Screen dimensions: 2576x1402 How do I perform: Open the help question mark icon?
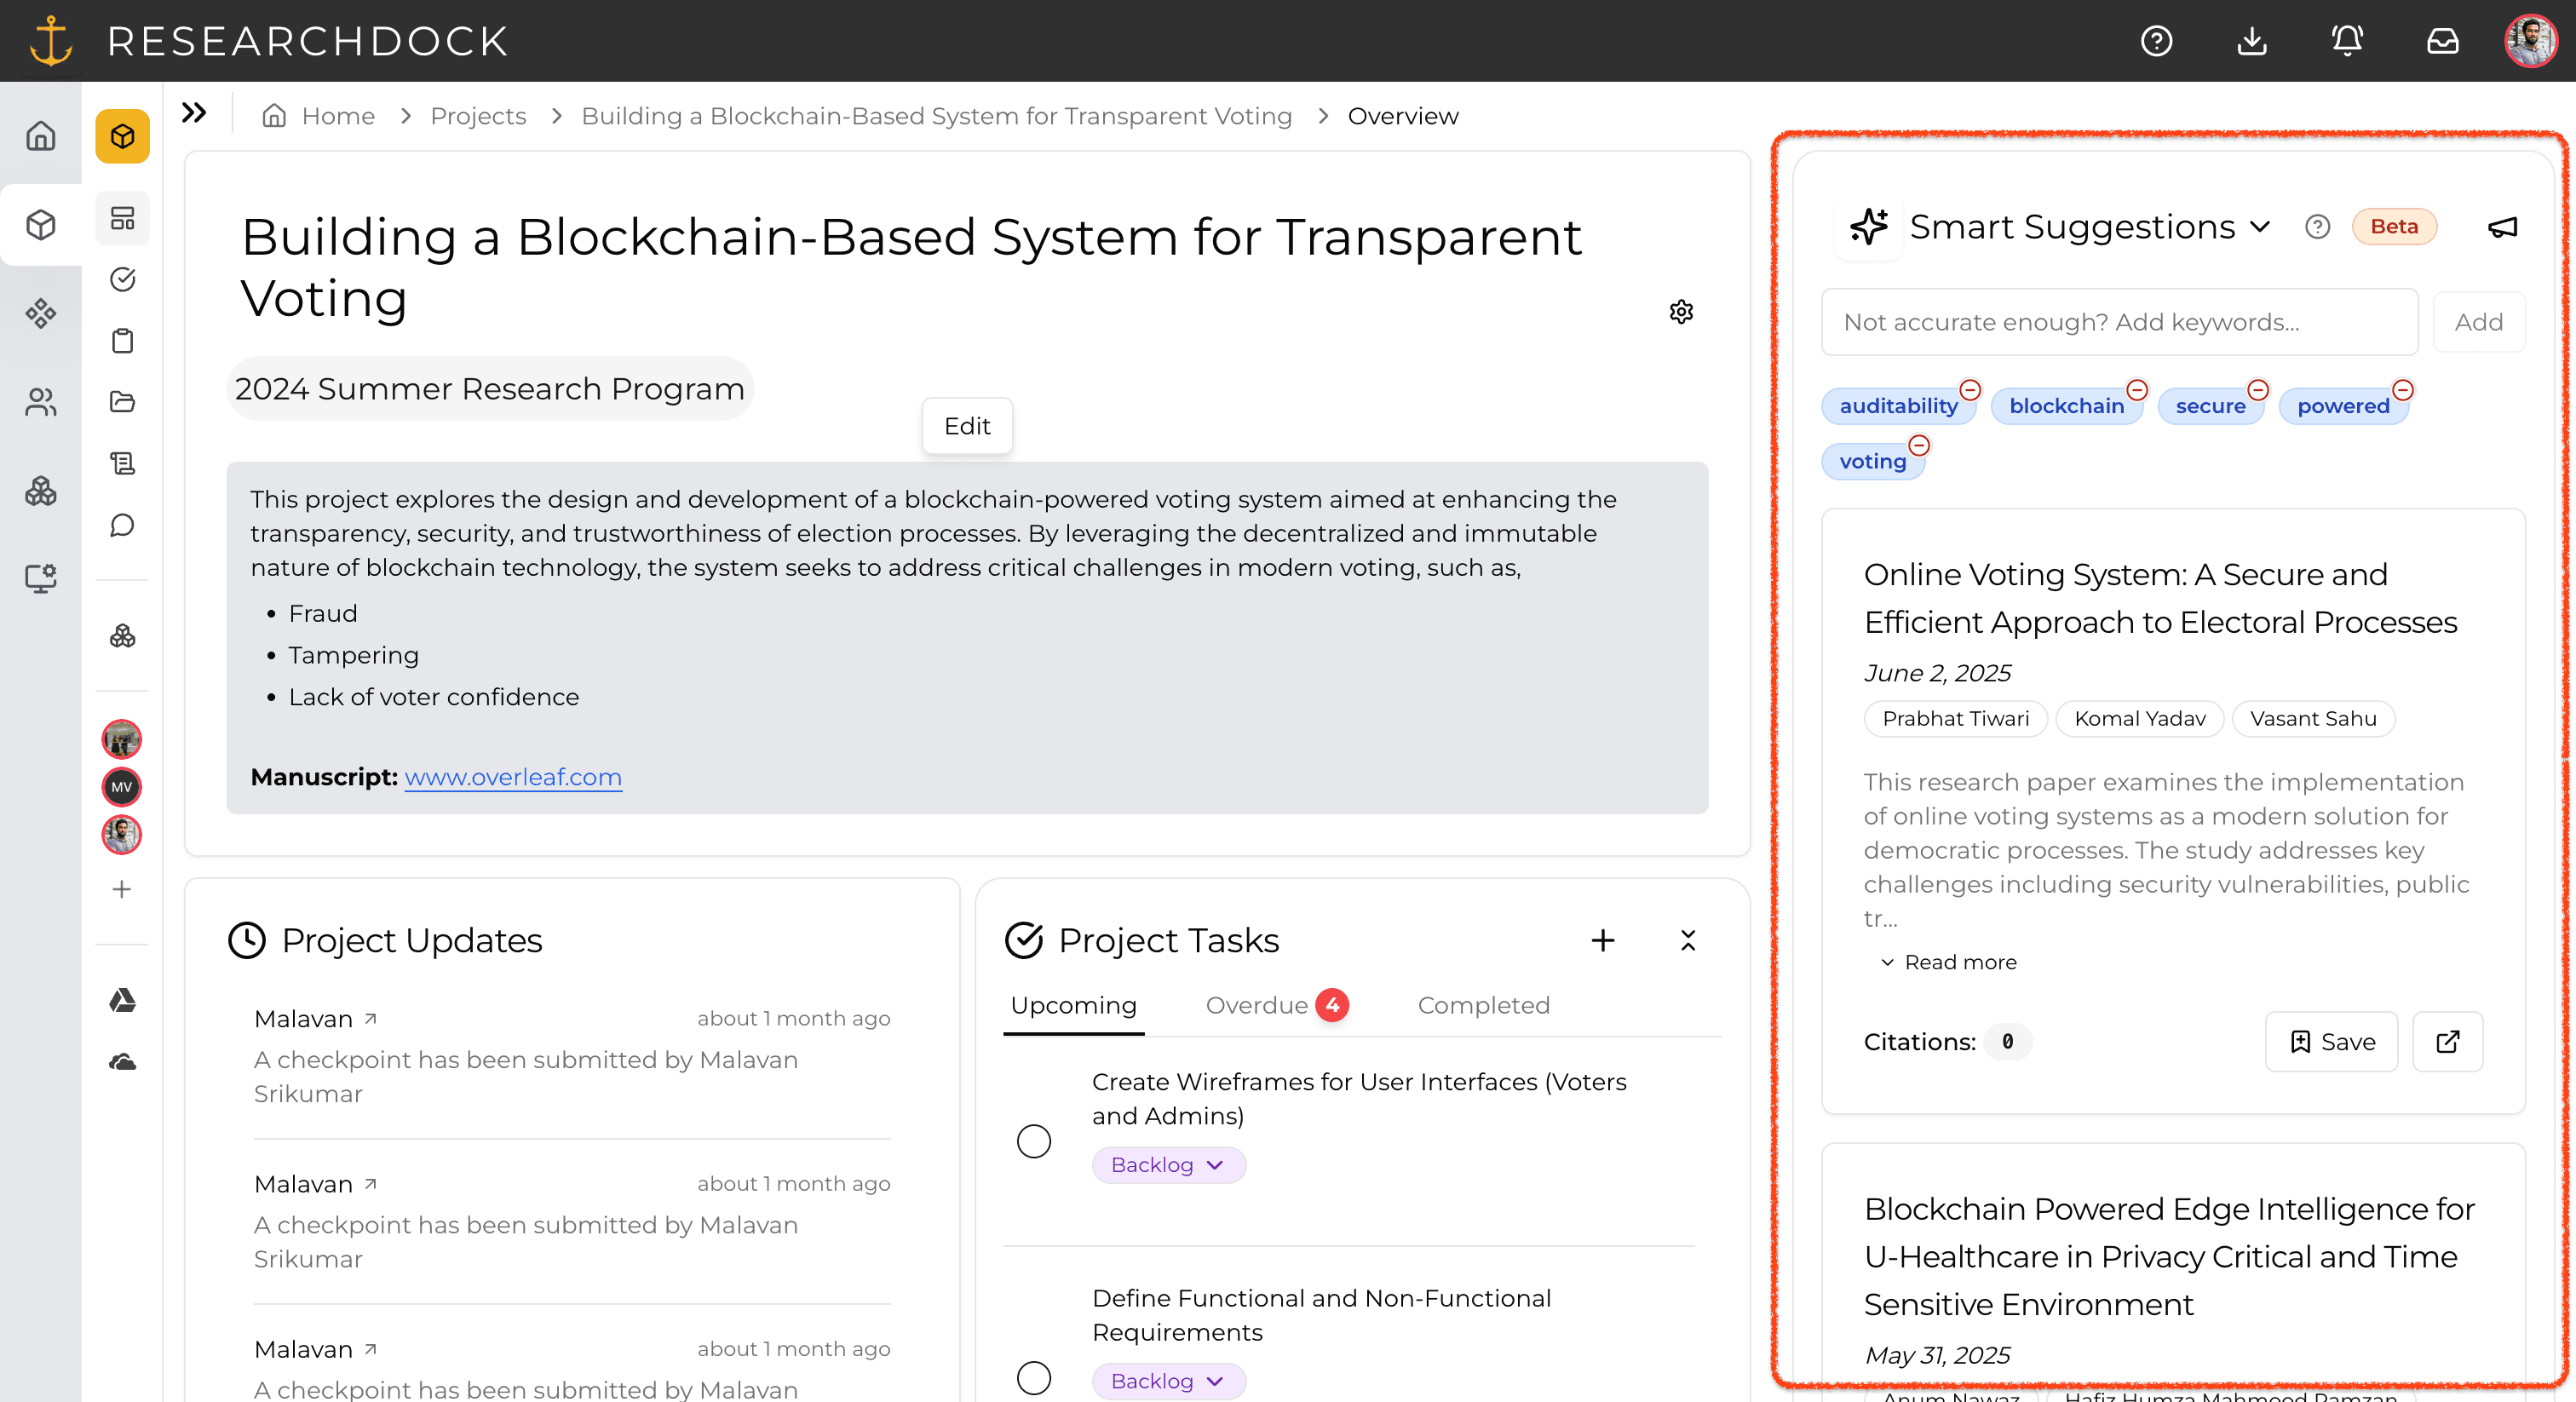(x=2156, y=41)
